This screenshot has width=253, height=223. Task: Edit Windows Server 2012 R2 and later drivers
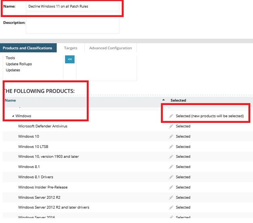[171, 207]
